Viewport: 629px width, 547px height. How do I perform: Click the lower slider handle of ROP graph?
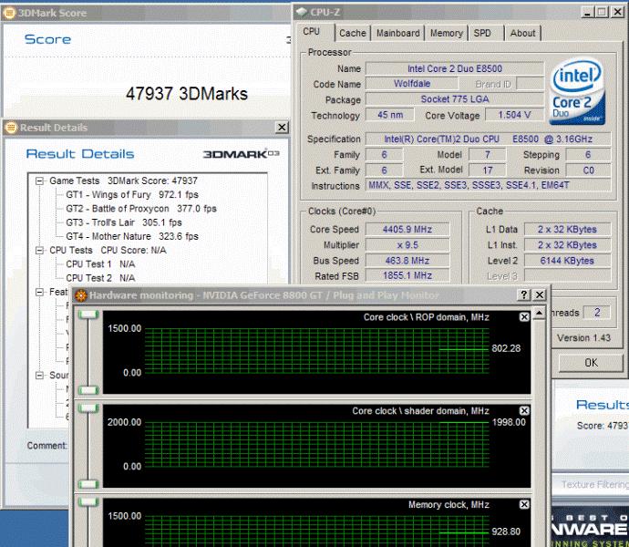click(x=88, y=389)
